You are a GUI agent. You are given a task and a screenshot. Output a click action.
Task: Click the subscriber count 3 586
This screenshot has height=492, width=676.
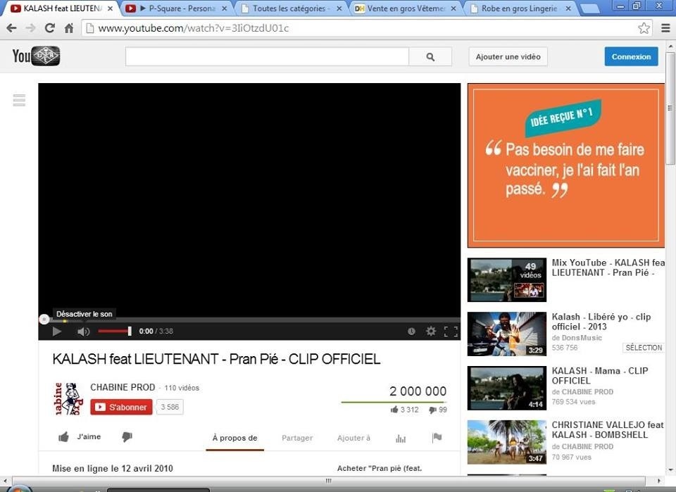(170, 407)
